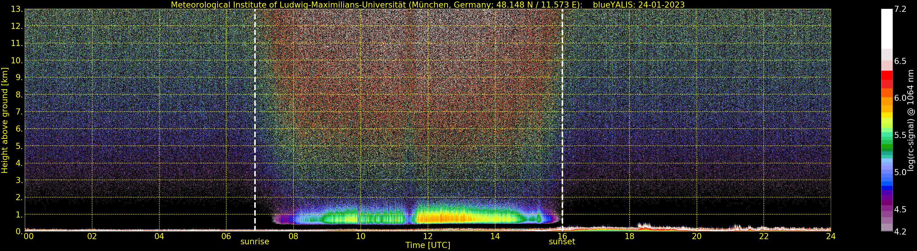Pick the bright red colorbar segment
Viewport: 917px width, 251px height.
pyautogui.click(x=887, y=75)
